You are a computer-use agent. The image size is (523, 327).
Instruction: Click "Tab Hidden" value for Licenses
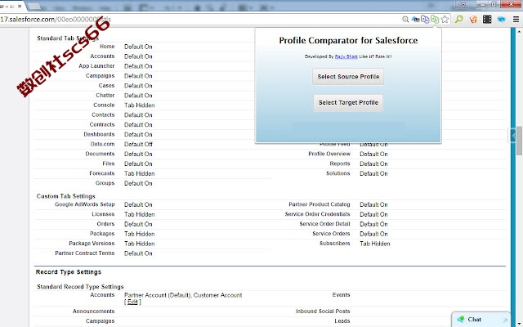click(140, 214)
